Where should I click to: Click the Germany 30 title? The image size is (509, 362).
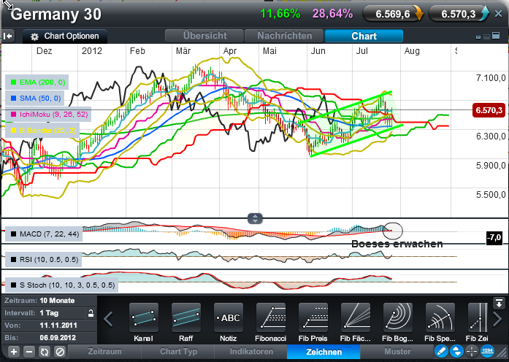(56, 15)
